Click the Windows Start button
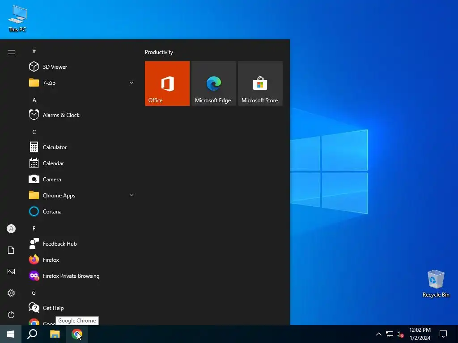Viewport: 458px width, 343px height. pyautogui.click(x=11, y=334)
